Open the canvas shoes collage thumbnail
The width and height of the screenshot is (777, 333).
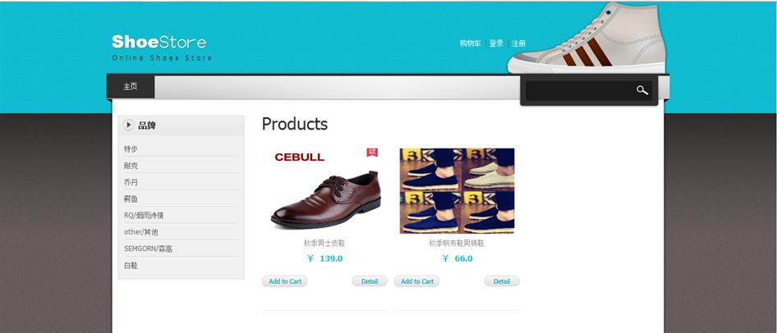(457, 190)
